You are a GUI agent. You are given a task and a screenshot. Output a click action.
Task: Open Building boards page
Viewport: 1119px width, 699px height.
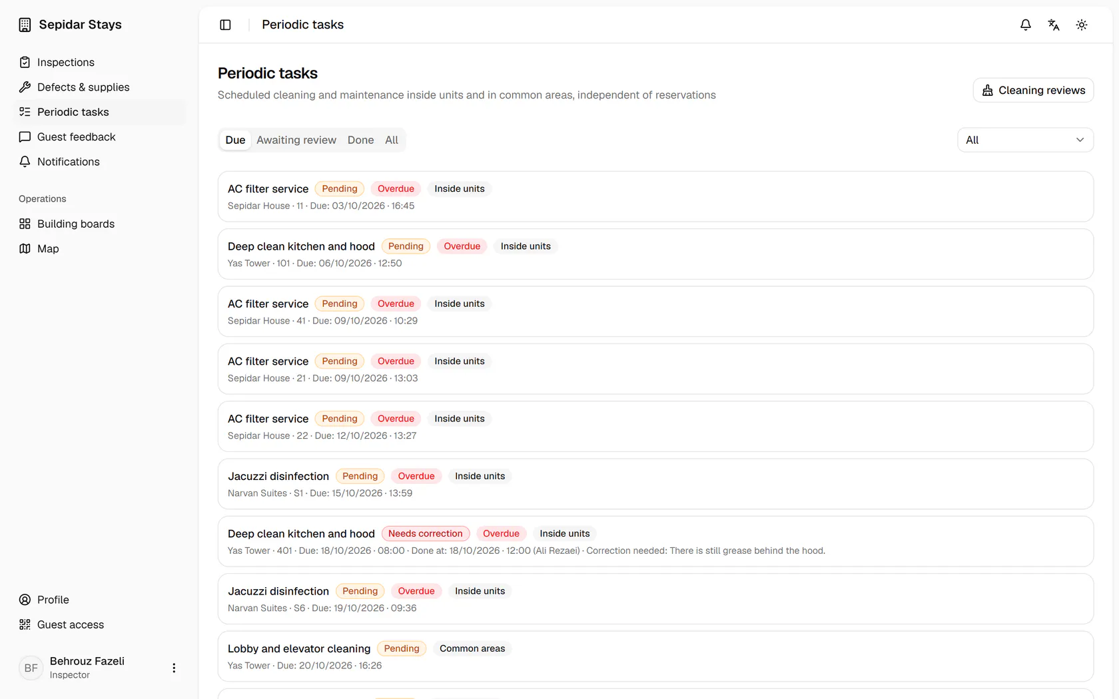pyautogui.click(x=100, y=224)
